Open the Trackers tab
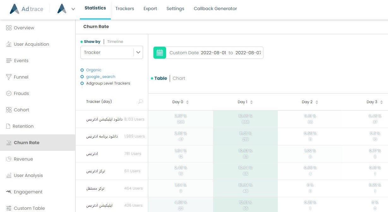Screen dimensions: 388x212 (125, 9)
